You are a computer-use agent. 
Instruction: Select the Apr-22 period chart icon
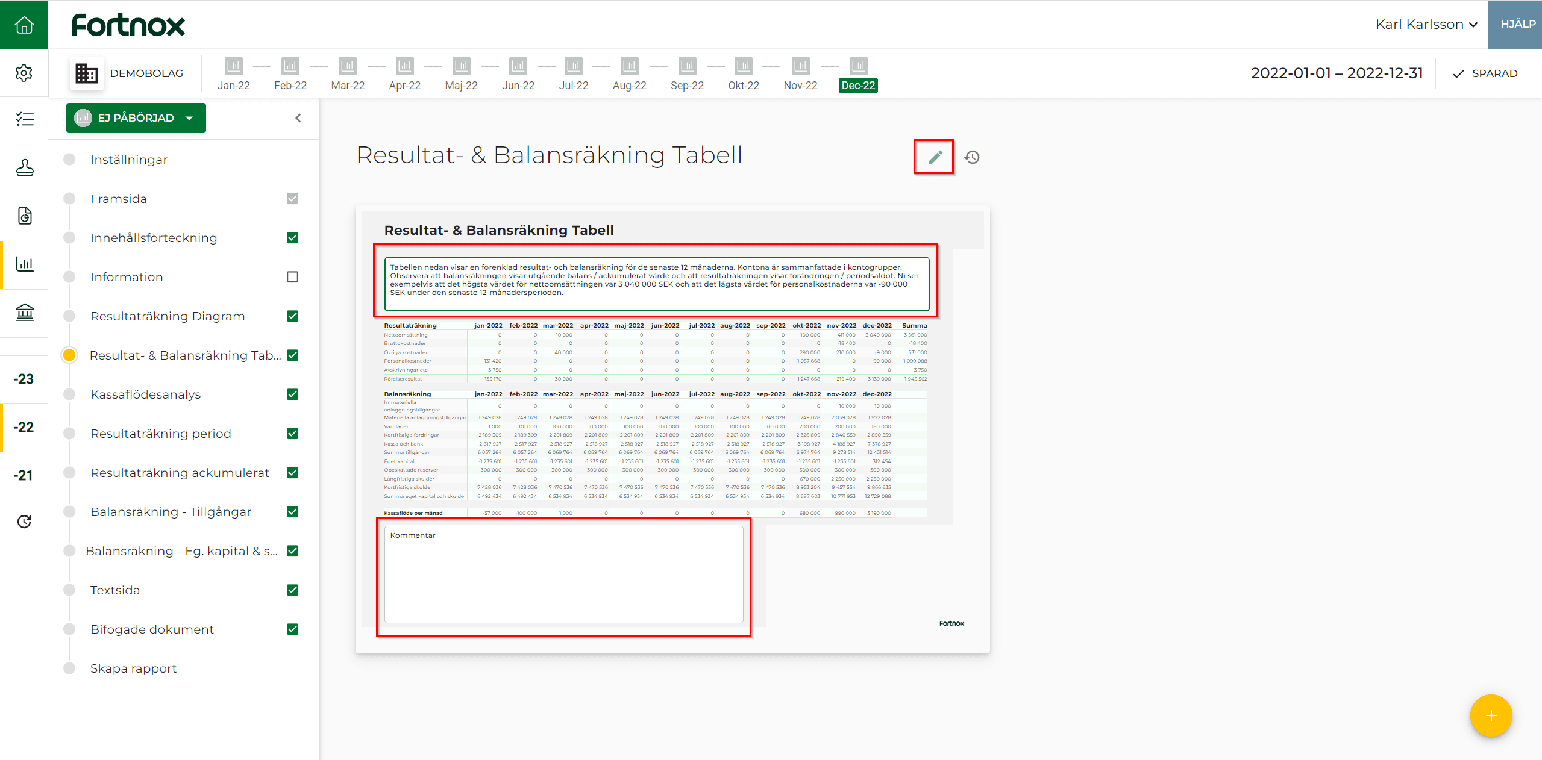[405, 65]
